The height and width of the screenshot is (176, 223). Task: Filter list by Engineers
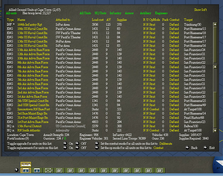point(161,13)
